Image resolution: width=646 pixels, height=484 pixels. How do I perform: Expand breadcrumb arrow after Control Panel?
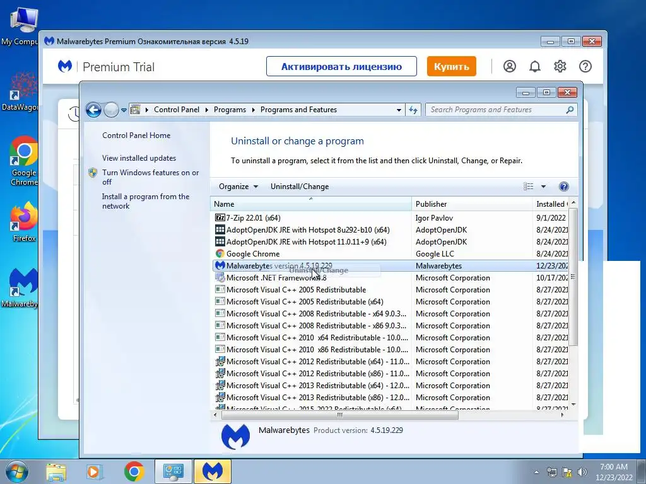[206, 110]
